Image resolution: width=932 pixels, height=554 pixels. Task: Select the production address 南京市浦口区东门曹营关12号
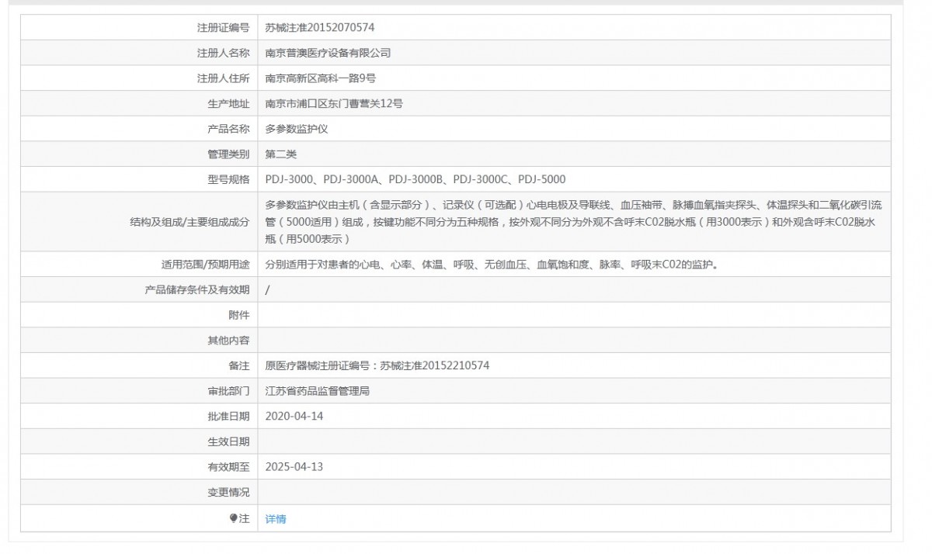334,103
